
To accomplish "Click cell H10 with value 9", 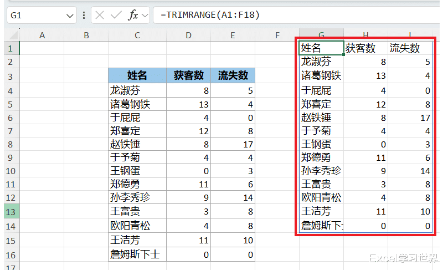I will pyautogui.click(x=365, y=171).
